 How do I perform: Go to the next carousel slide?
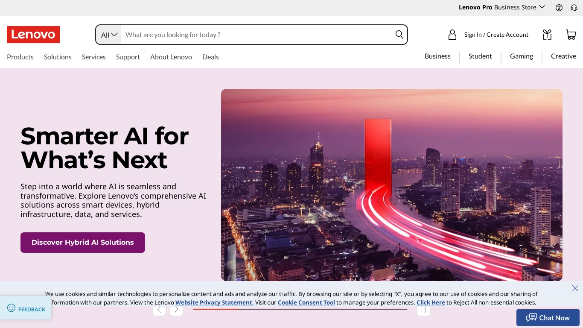(176, 310)
